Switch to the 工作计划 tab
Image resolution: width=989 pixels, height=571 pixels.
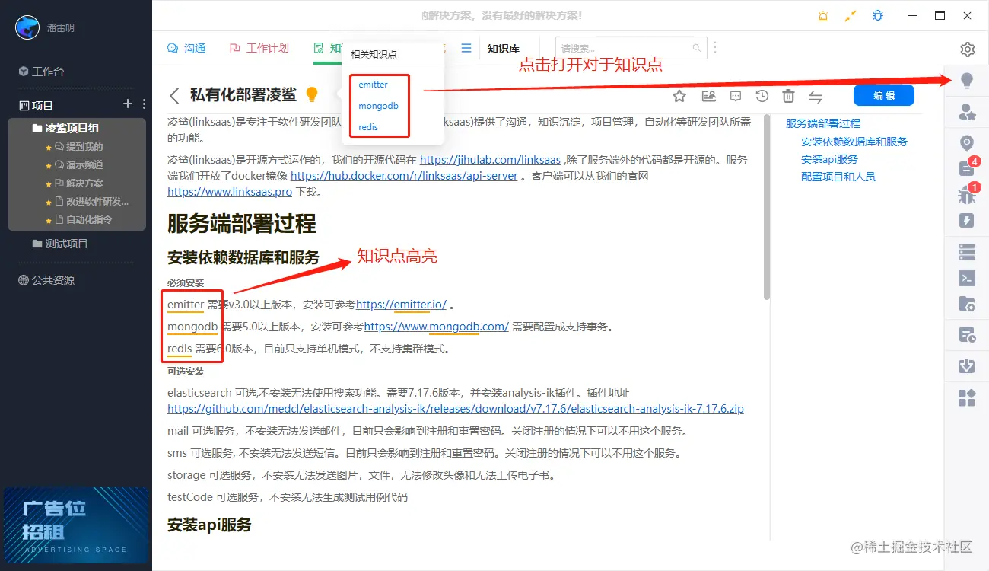(x=259, y=48)
